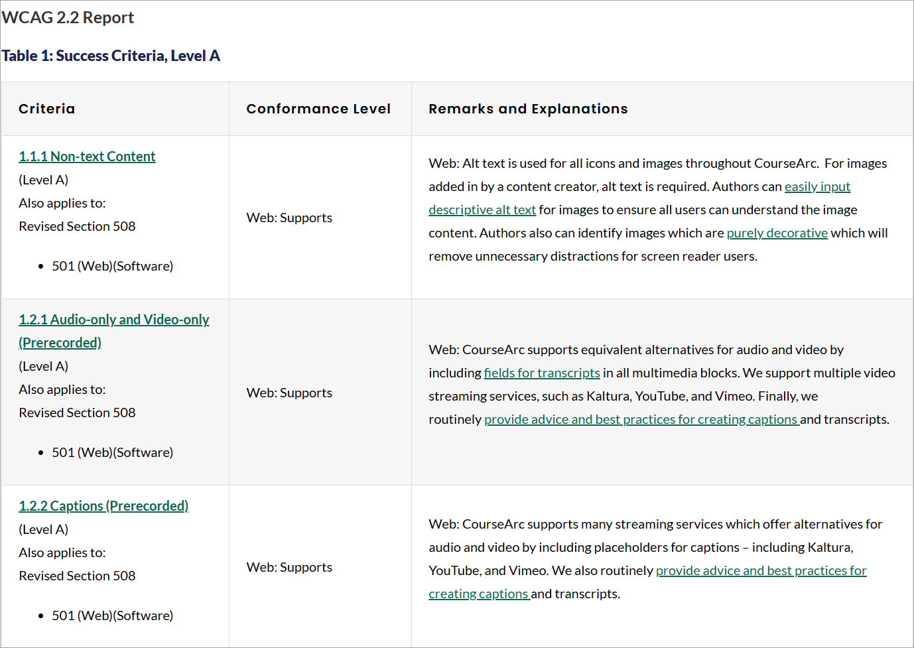The width and height of the screenshot is (914, 648).
Task: Click 'Revised Section 508' in the 1.1.1 row
Action: tap(77, 227)
